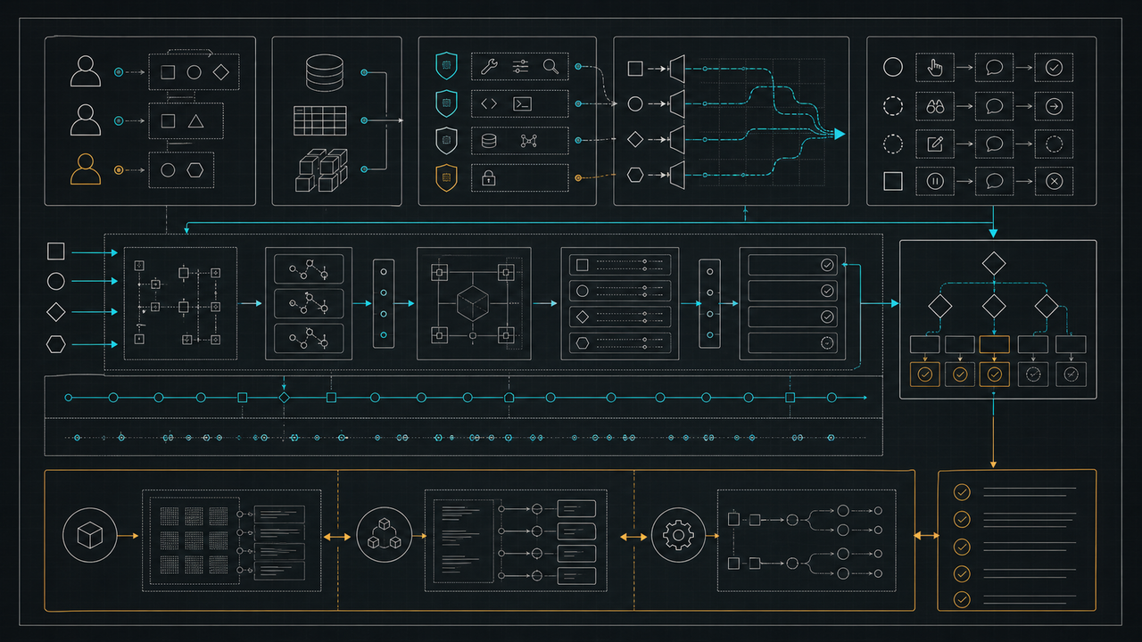This screenshot has width=1142, height=642.
Task: Click the right-arrow circle icon
Action: 1054,106
